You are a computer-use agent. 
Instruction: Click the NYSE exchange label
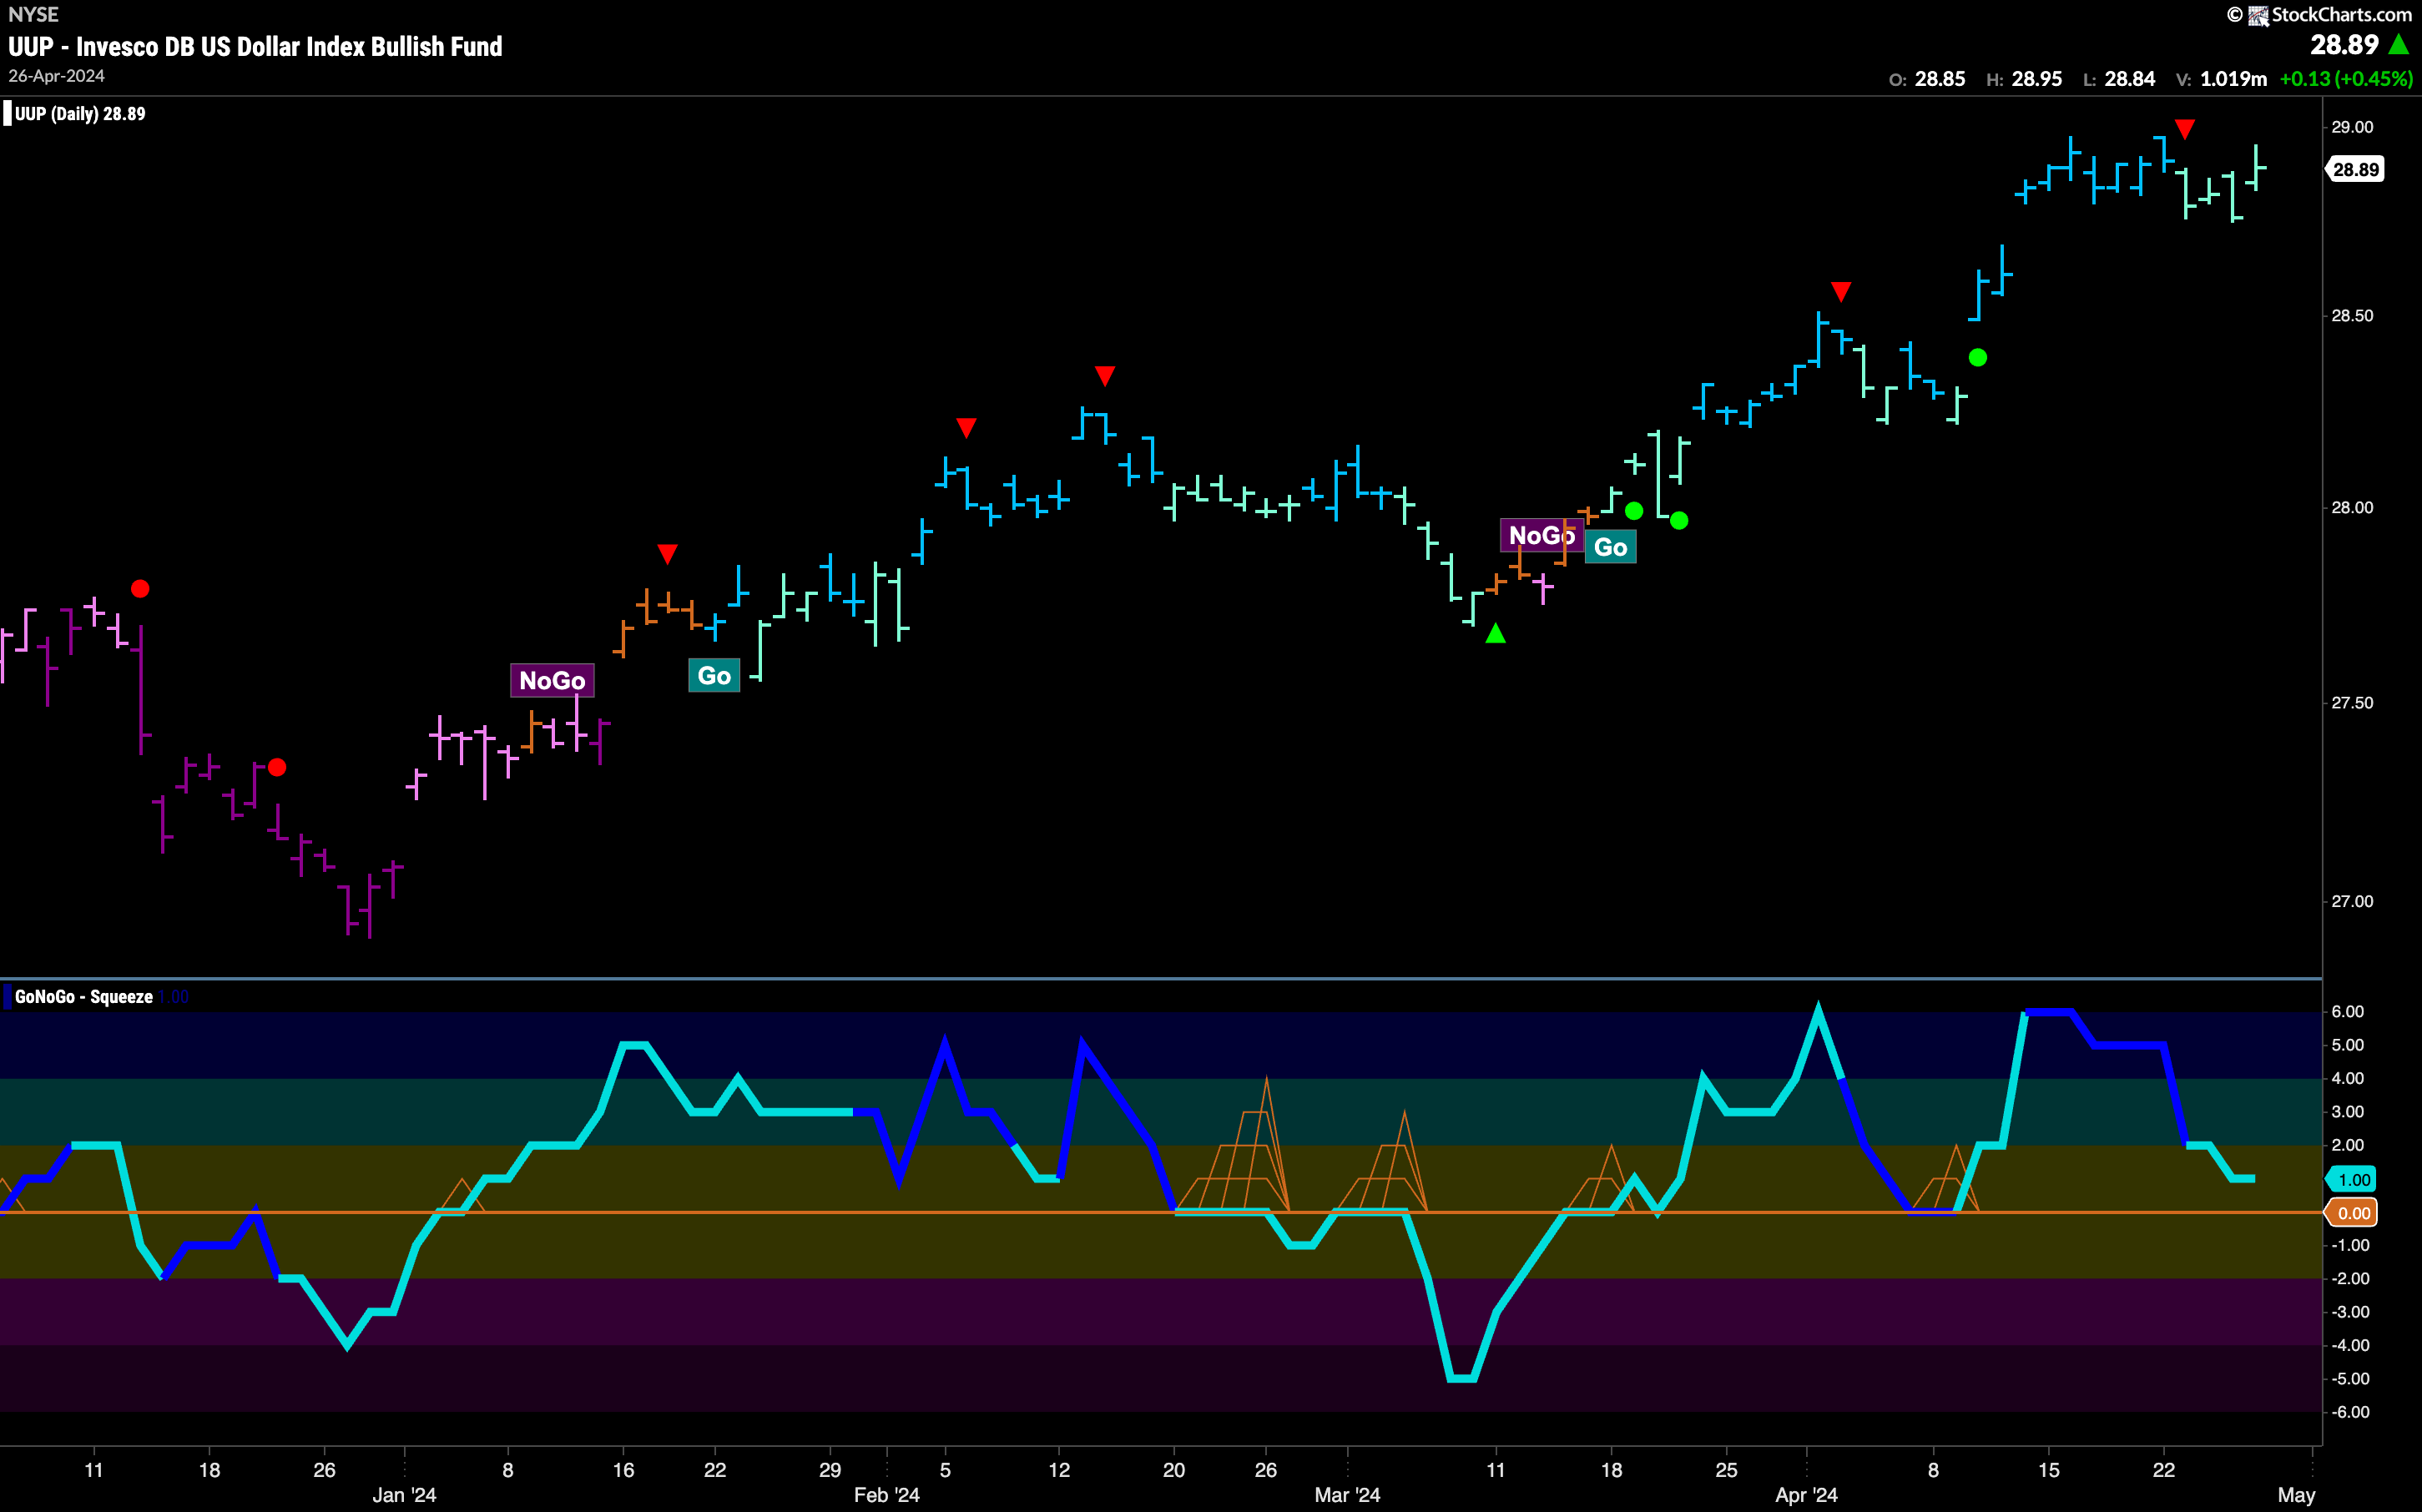pos(33,14)
